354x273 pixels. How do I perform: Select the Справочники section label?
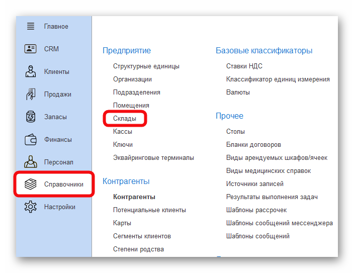(64, 184)
